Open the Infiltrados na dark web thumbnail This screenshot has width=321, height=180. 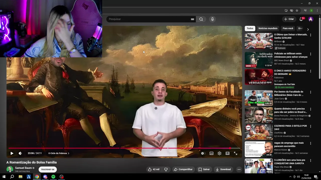(x=259, y=60)
